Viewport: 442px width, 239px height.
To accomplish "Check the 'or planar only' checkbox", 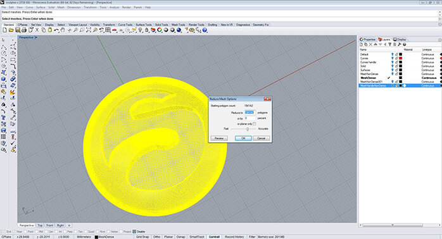I will click(x=255, y=124).
